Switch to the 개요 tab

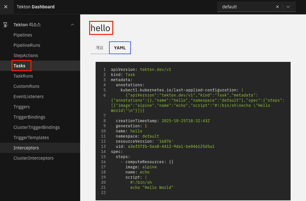99,48
